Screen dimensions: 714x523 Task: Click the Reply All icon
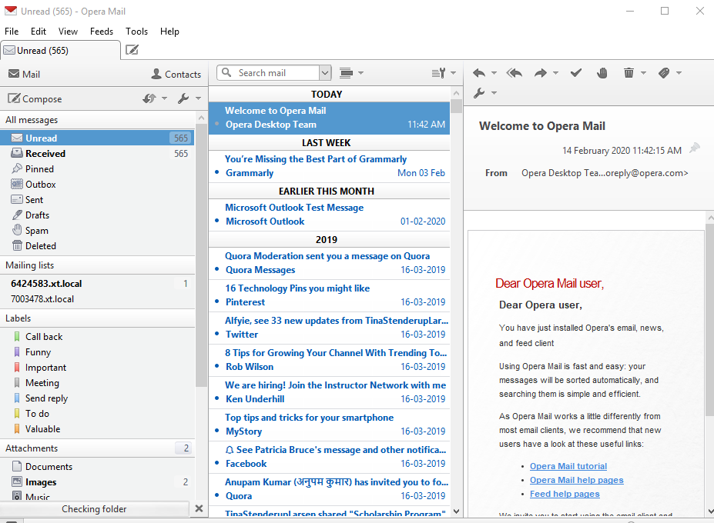tap(514, 73)
